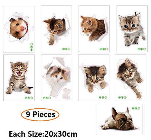Click the white calico kitten sticker

[x=56, y=78]
